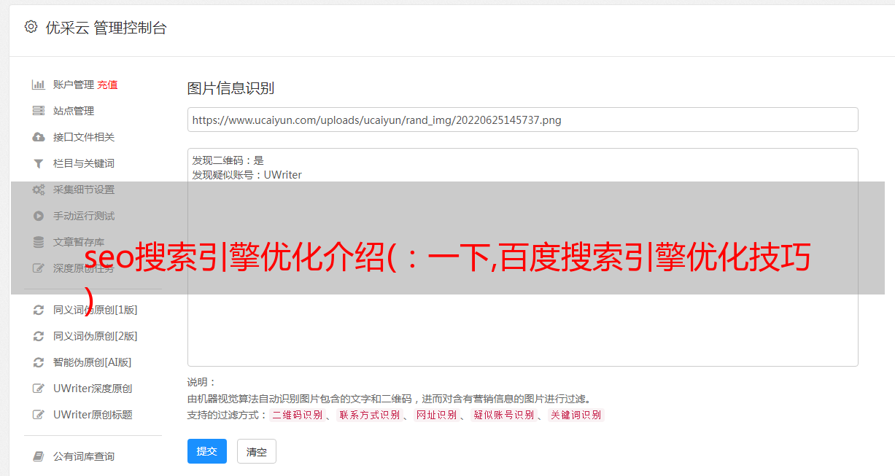Open 栏目与关键词 in sidebar
Image resolution: width=895 pixels, height=476 pixels.
pyautogui.click(x=84, y=163)
